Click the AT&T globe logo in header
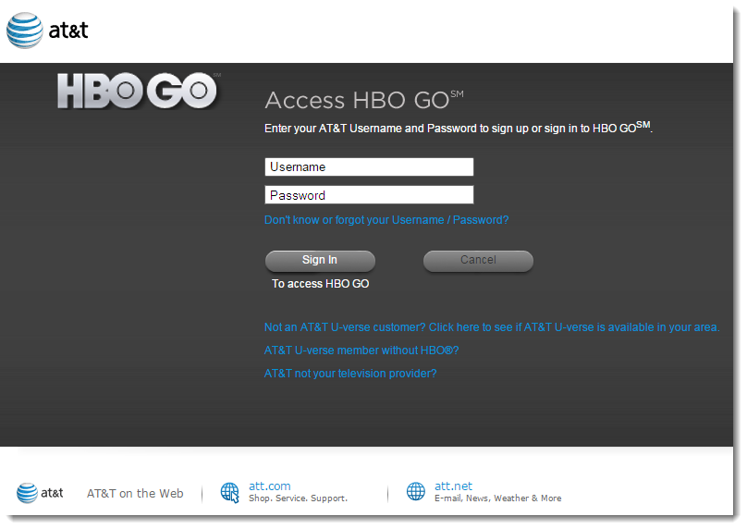Viewport: 747px width, 529px height. [x=25, y=31]
